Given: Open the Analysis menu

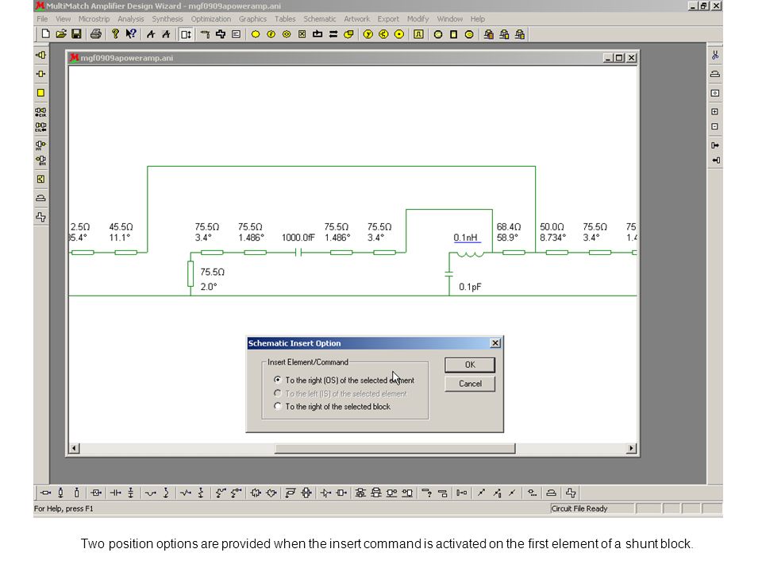Looking at the screenshot, I should (131, 18).
